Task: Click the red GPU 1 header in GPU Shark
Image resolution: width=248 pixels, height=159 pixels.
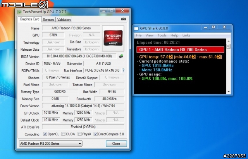Action: click(180, 50)
